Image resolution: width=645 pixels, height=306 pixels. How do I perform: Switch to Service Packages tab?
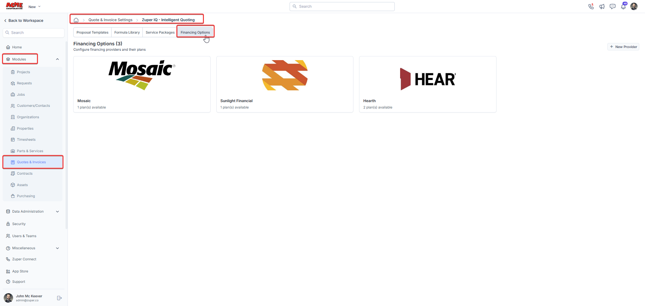160,33
